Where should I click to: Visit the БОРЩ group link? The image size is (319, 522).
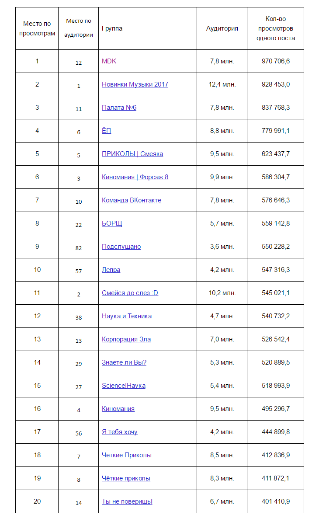112,223
